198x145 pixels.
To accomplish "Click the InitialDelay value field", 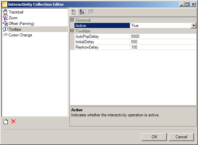I will click(163, 42).
